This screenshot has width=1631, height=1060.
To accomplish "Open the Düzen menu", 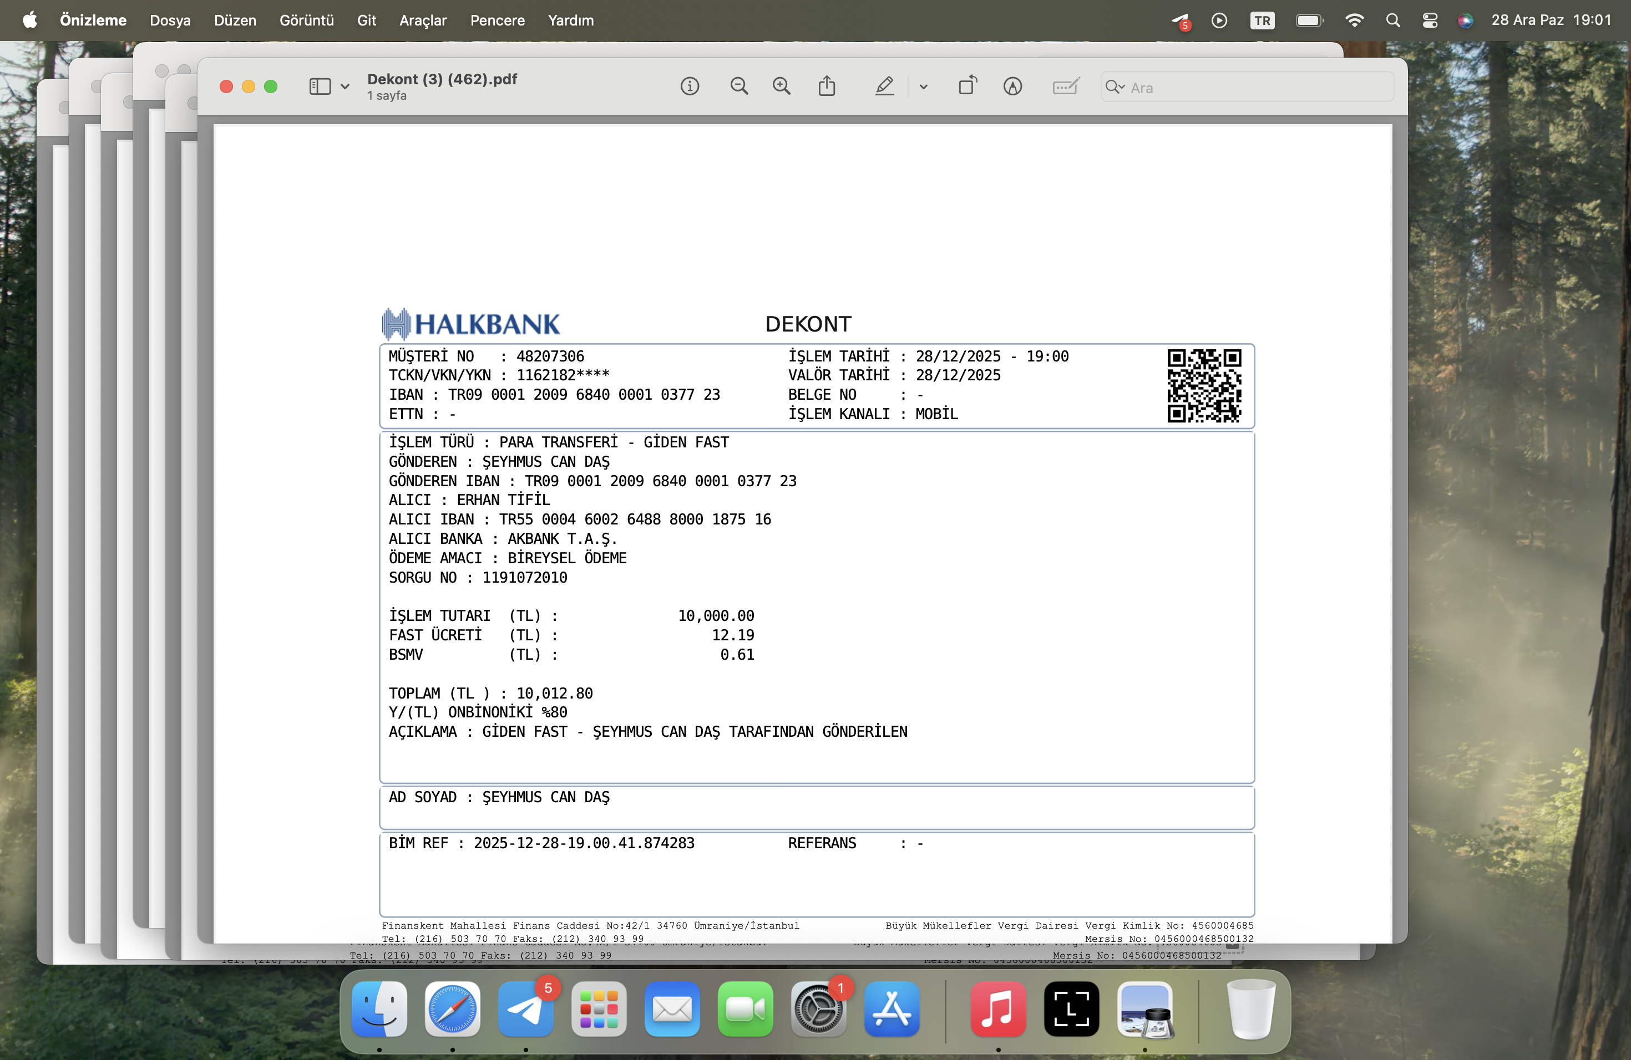I will pyautogui.click(x=235, y=21).
